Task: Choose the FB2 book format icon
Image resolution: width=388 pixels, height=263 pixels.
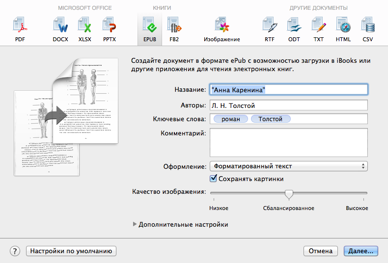Action: pos(174,28)
